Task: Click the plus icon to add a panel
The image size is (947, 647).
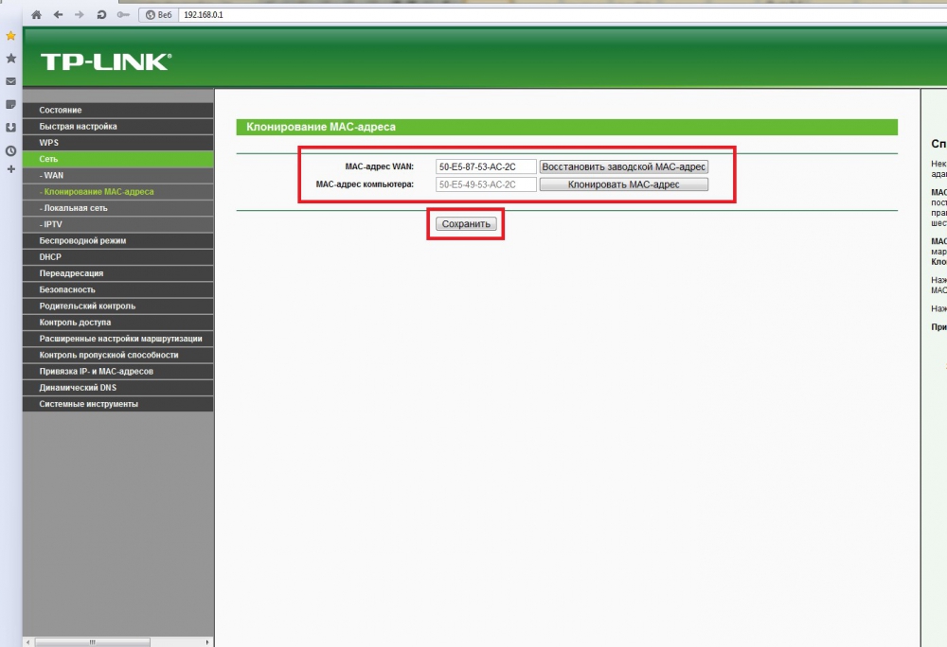Action: (x=10, y=169)
